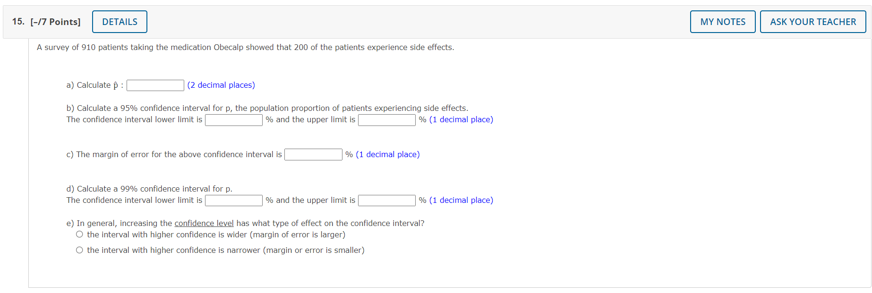Screen dimensions: 872x293
Task: Click the 95% confidence upper limit field
Action: 386,120
